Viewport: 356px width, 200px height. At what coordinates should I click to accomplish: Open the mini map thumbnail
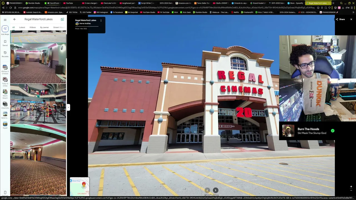click(x=80, y=186)
